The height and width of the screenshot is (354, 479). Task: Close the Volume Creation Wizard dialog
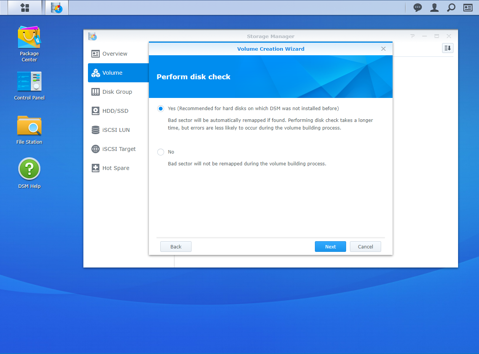(383, 49)
